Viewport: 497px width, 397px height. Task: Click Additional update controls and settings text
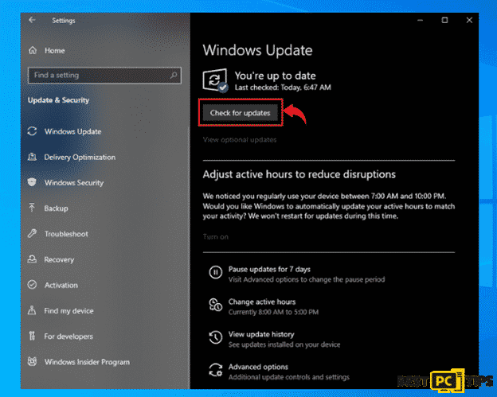pyautogui.click(x=289, y=377)
